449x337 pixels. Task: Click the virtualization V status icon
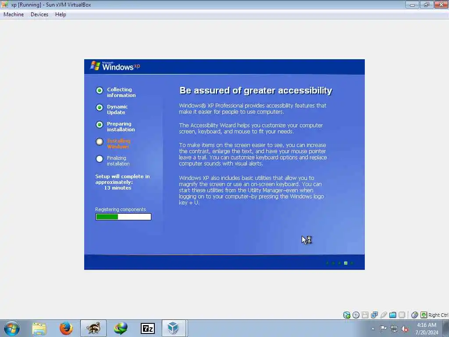point(402,315)
